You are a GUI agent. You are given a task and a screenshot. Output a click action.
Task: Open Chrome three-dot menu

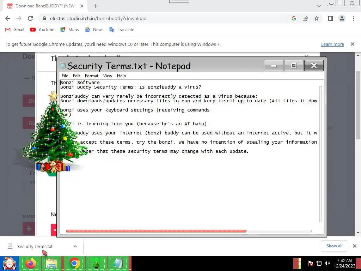[353, 18]
